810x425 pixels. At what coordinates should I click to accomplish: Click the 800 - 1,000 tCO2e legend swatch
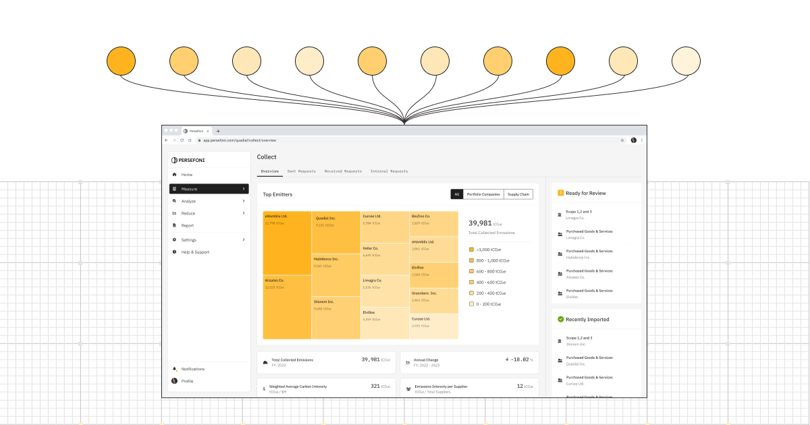pos(471,260)
